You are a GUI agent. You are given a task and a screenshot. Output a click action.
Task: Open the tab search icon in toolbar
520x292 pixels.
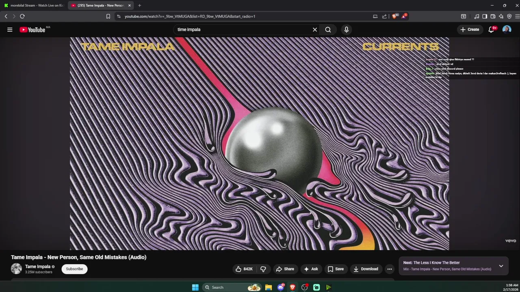pyautogui.click(x=464, y=16)
